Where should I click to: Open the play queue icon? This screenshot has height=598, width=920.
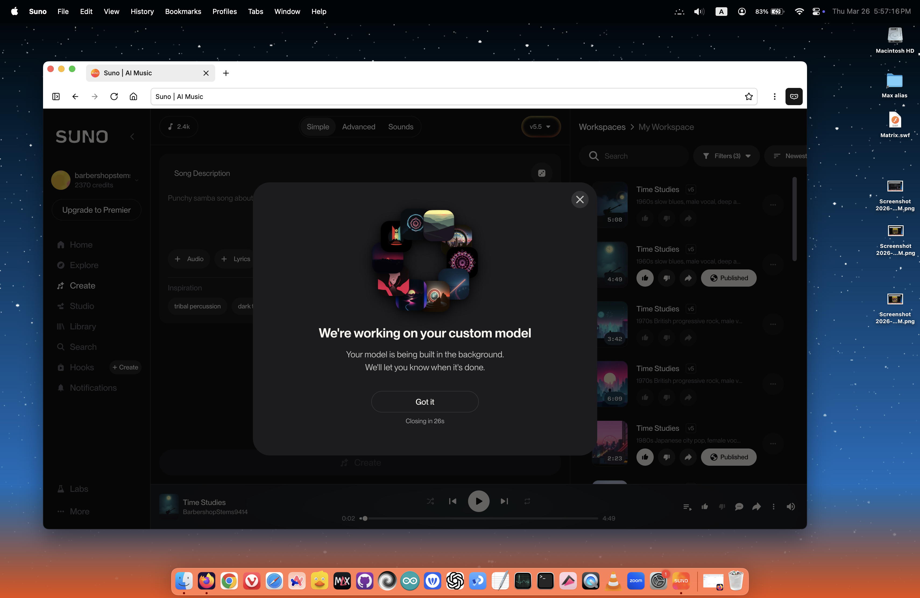[x=687, y=507]
